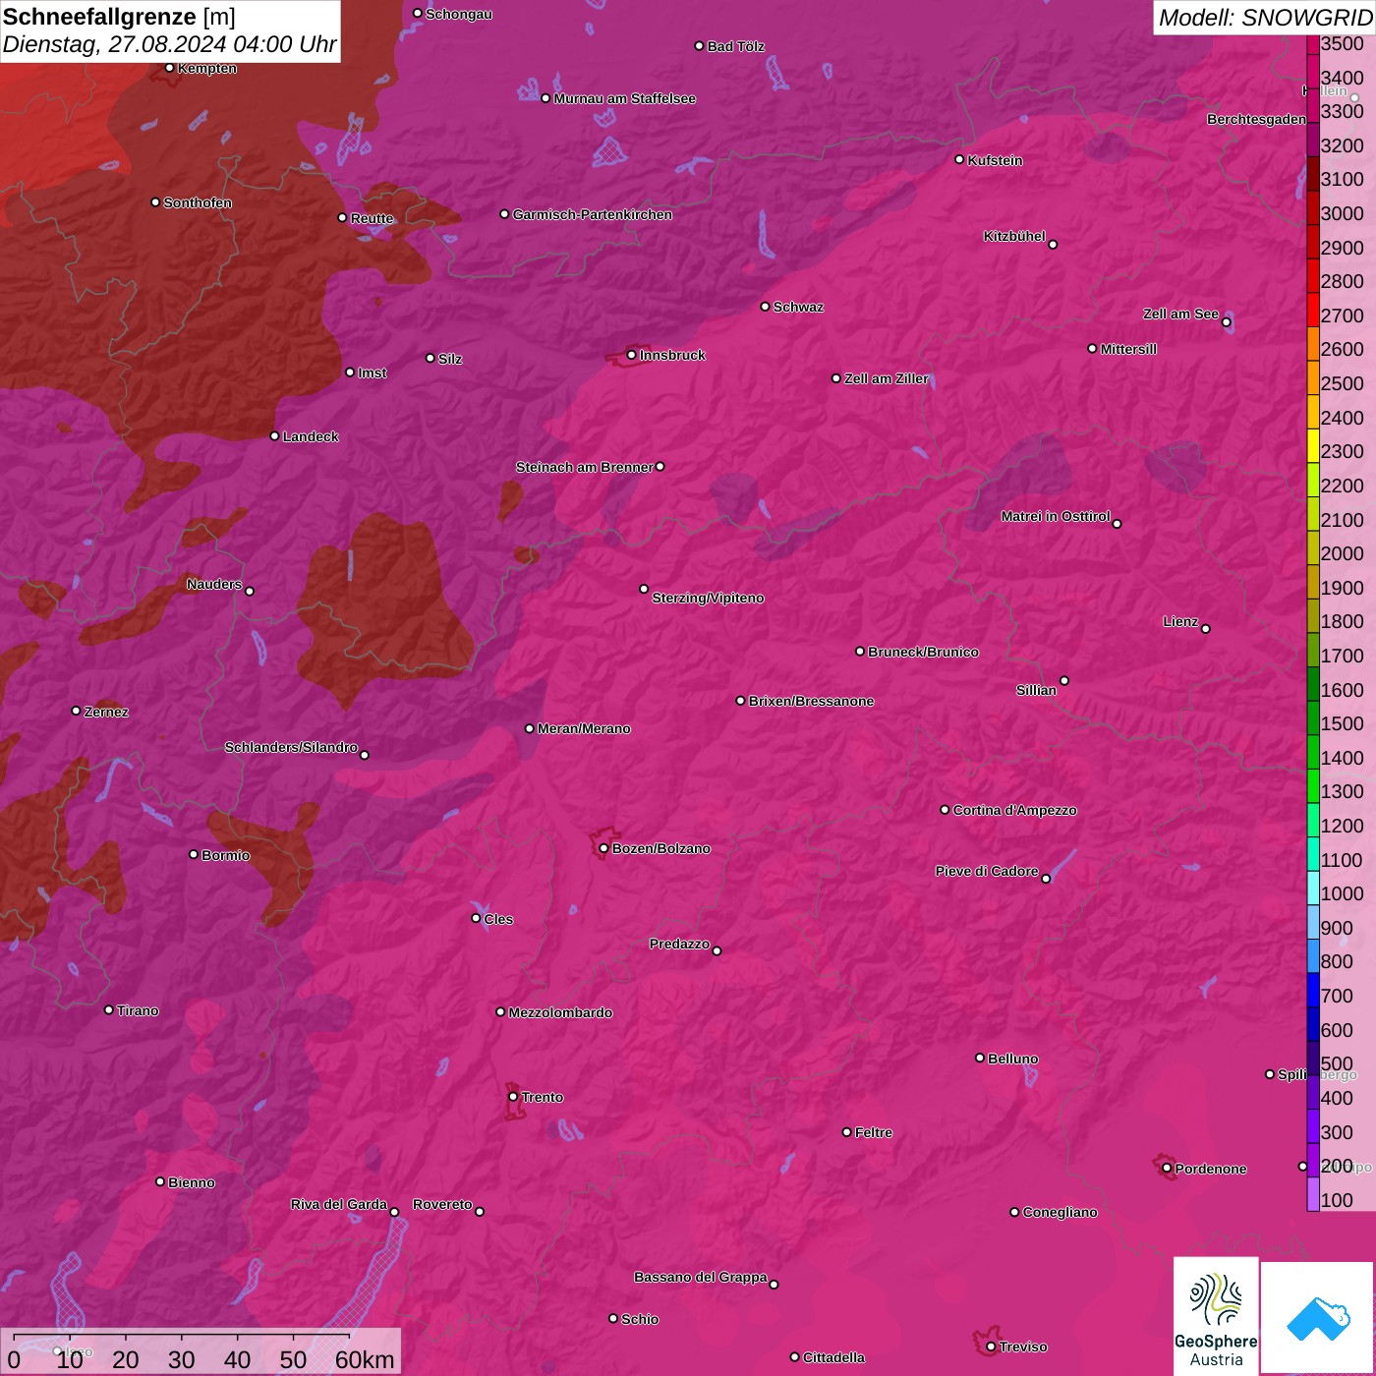This screenshot has width=1376, height=1376.
Task: Click the Matrei in Osttirol label
Action: pyautogui.click(x=1056, y=516)
